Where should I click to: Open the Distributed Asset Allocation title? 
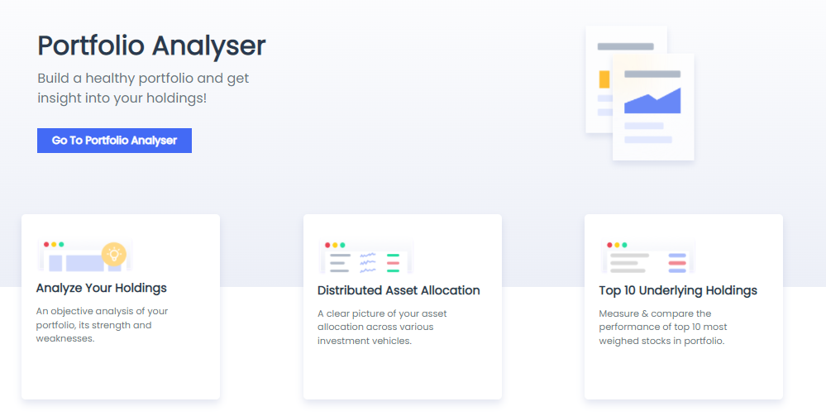point(399,290)
